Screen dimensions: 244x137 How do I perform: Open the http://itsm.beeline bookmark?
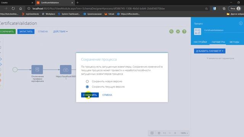9,14
